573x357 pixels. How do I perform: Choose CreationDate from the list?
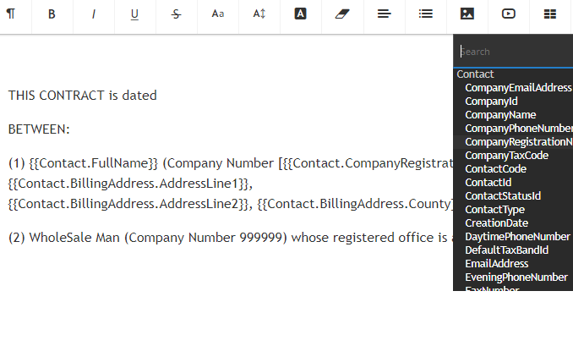coord(496,223)
